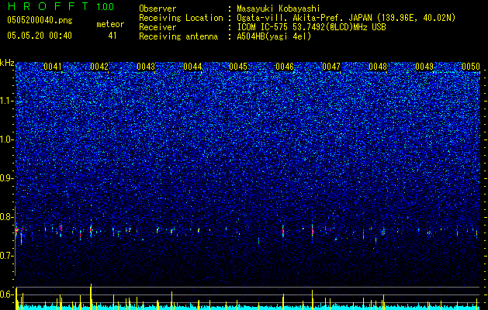Viewport: 488px width, 310px height.
Task: Click the 0.6 kHz axis label
Action: pyautogui.click(x=7, y=294)
